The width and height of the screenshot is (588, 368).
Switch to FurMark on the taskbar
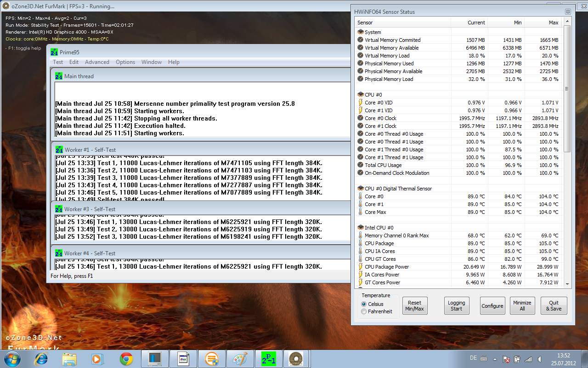pyautogui.click(x=297, y=359)
